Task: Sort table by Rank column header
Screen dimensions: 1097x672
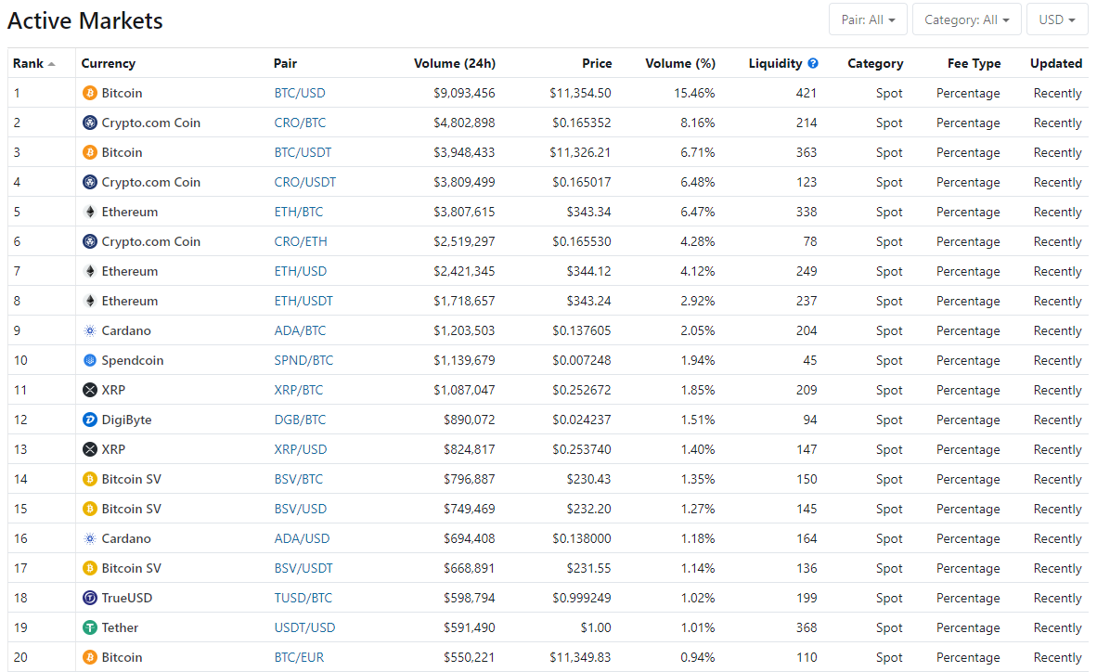Action: pyautogui.click(x=33, y=63)
